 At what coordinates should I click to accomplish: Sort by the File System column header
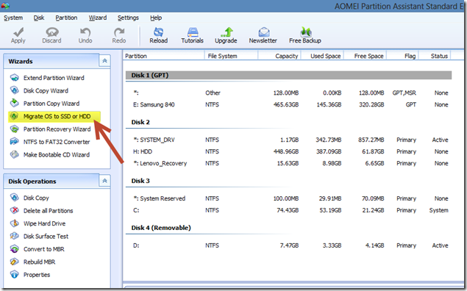231,56
